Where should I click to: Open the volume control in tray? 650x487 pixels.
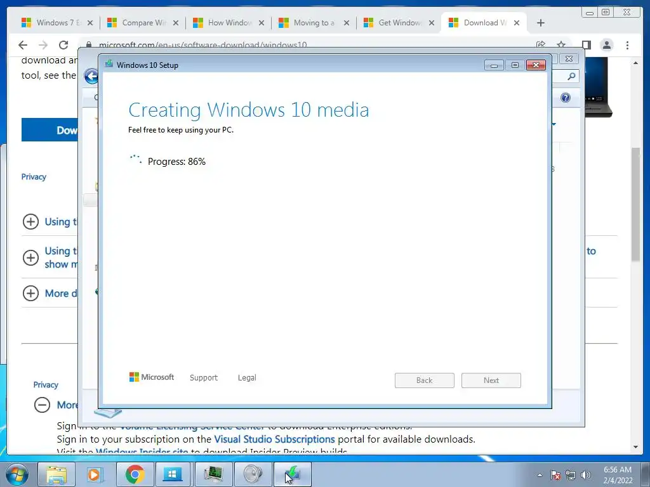pos(586,475)
